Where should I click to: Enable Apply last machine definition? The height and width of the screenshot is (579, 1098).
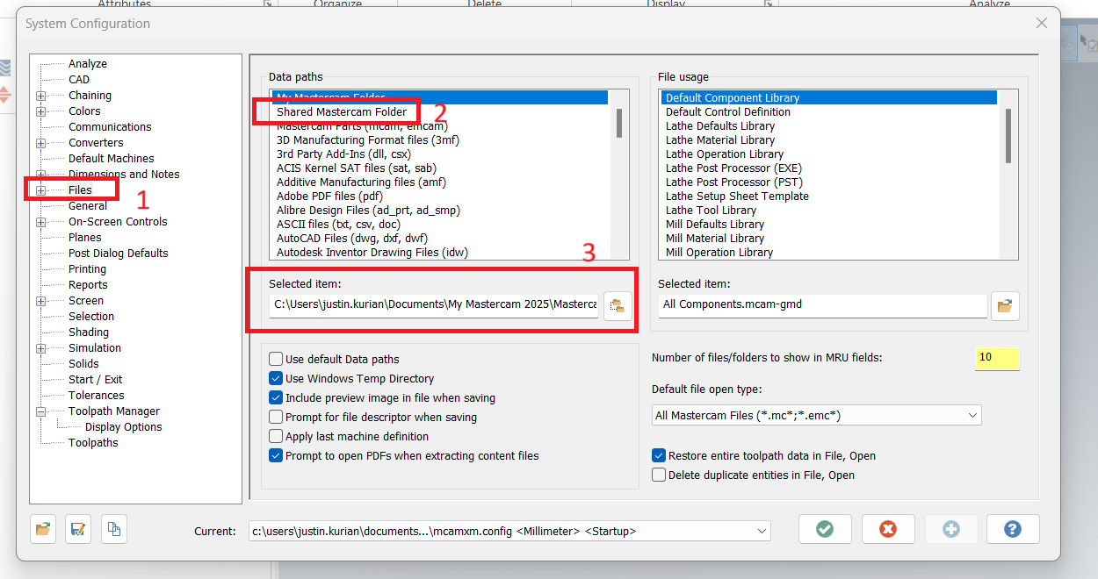pyautogui.click(x=276, y=436)
